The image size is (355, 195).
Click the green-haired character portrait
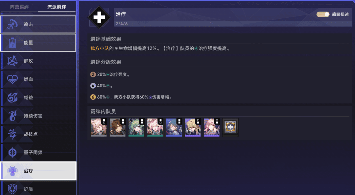pyautogui.click(x=136, y=127)
